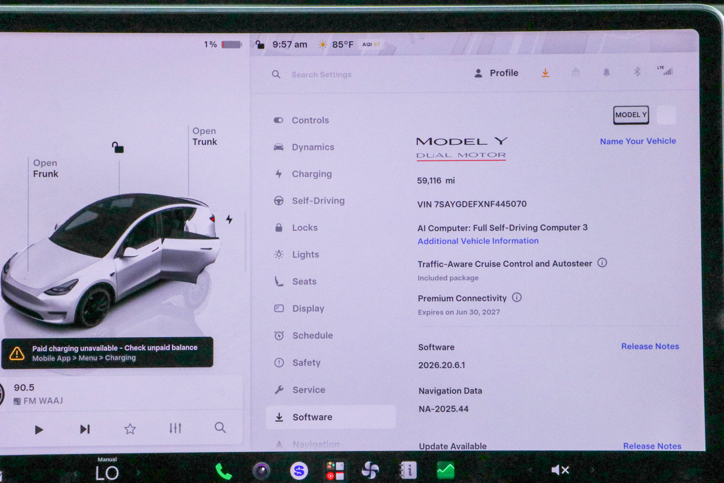
Task: Open the Profile selector
Action: click(x=496, y=73)
